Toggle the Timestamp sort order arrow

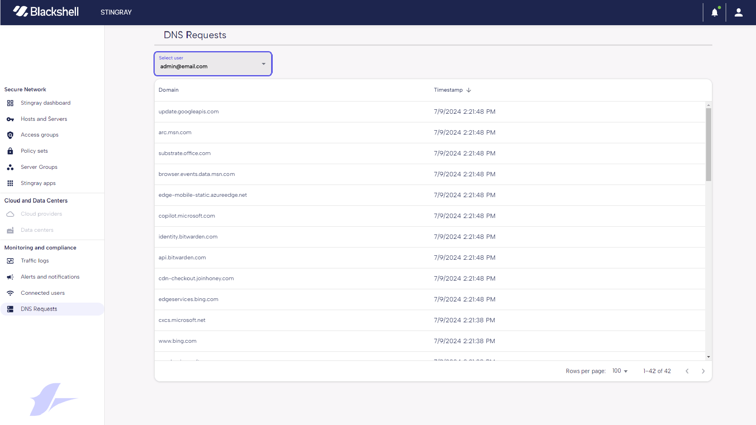(x=469, y=90)
